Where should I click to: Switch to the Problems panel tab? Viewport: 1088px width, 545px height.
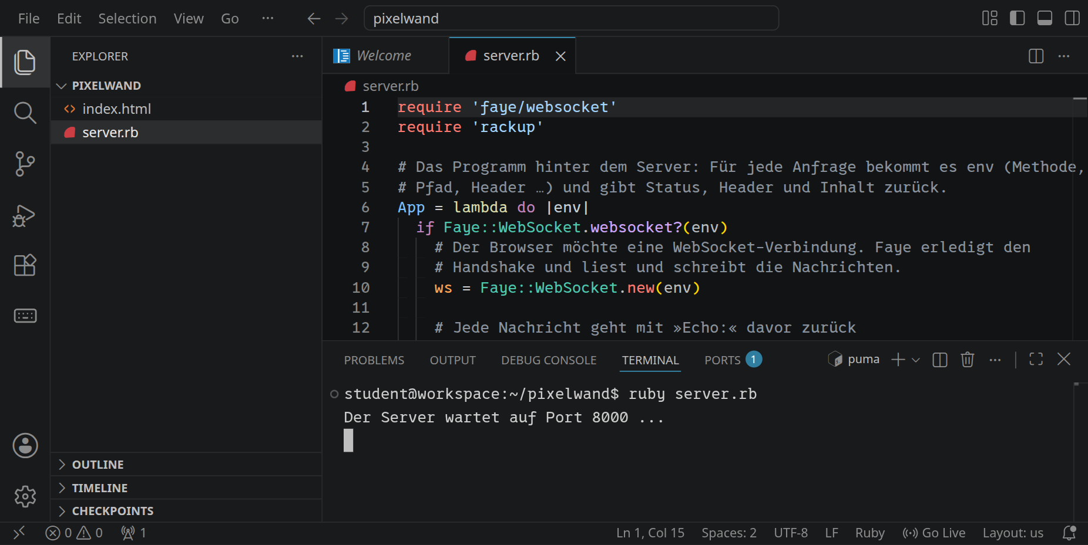click(x=374, y=360)
